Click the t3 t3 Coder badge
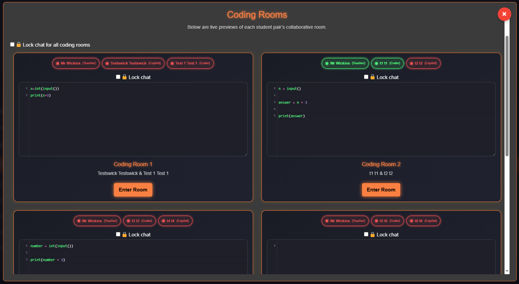This screenshot has height=284, width=519. [139, 221]
